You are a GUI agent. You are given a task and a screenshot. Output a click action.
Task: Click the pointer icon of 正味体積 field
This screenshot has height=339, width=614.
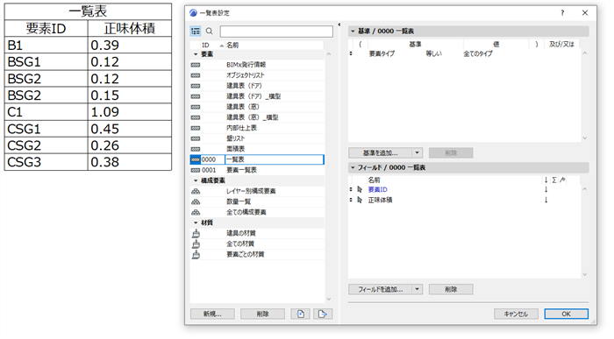[360, 201]
